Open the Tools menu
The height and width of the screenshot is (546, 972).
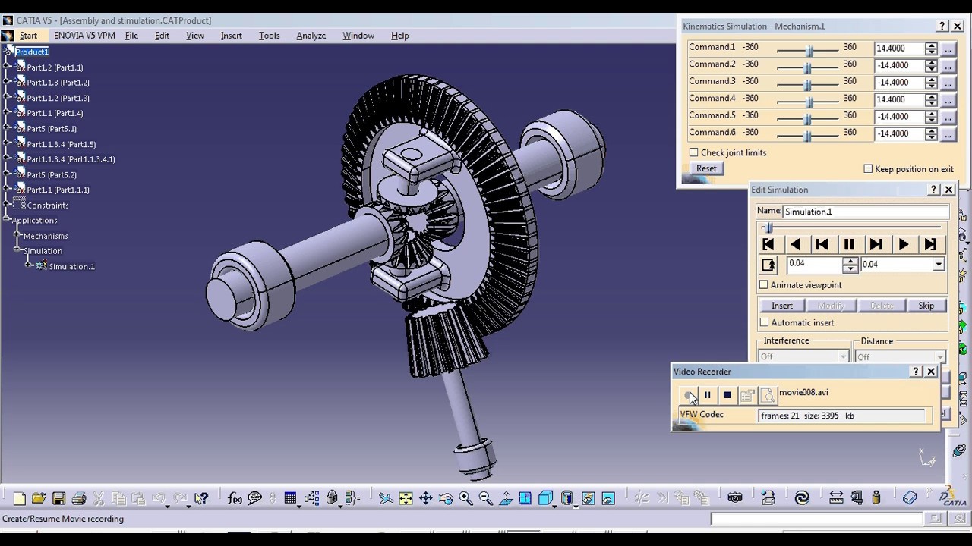click(x=269, y=36)
